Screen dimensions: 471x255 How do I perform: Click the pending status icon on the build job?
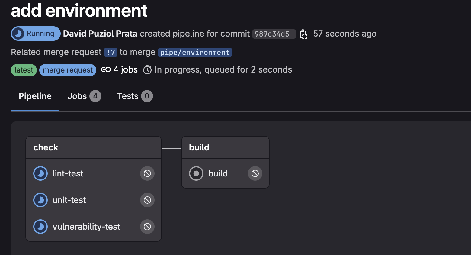tap(196, 173)
